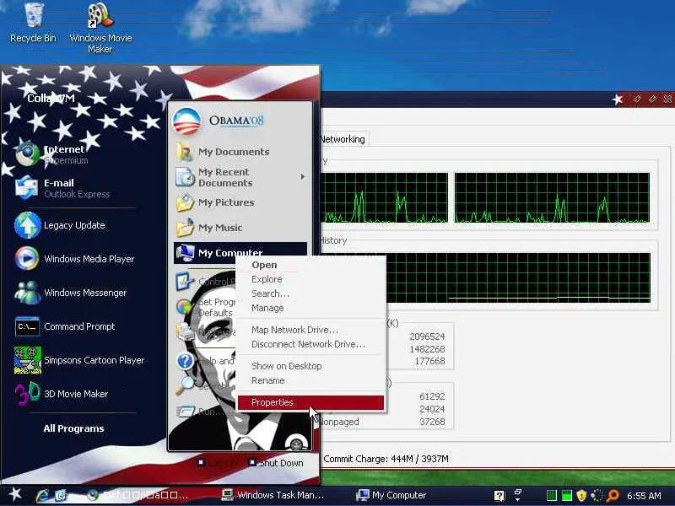The height and width of the screenshot is (506, 675).
Task: Choose Explore in the context menu
Action: 310,279
